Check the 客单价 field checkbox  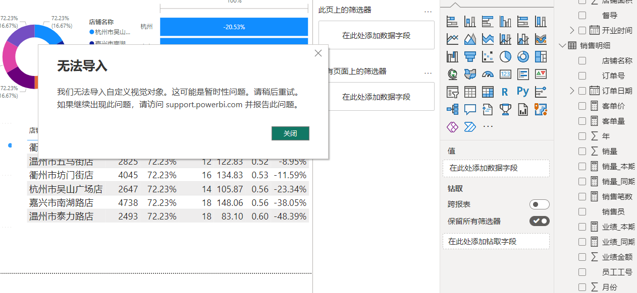tap(582, 106)
